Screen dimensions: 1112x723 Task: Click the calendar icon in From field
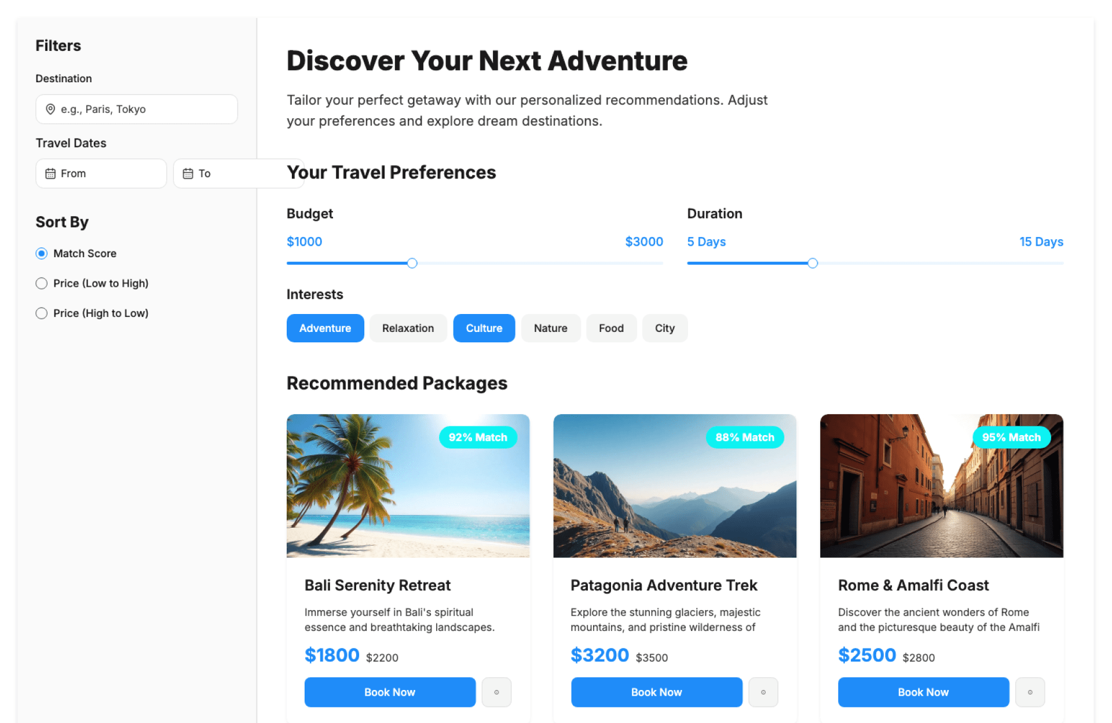(50, 173)
